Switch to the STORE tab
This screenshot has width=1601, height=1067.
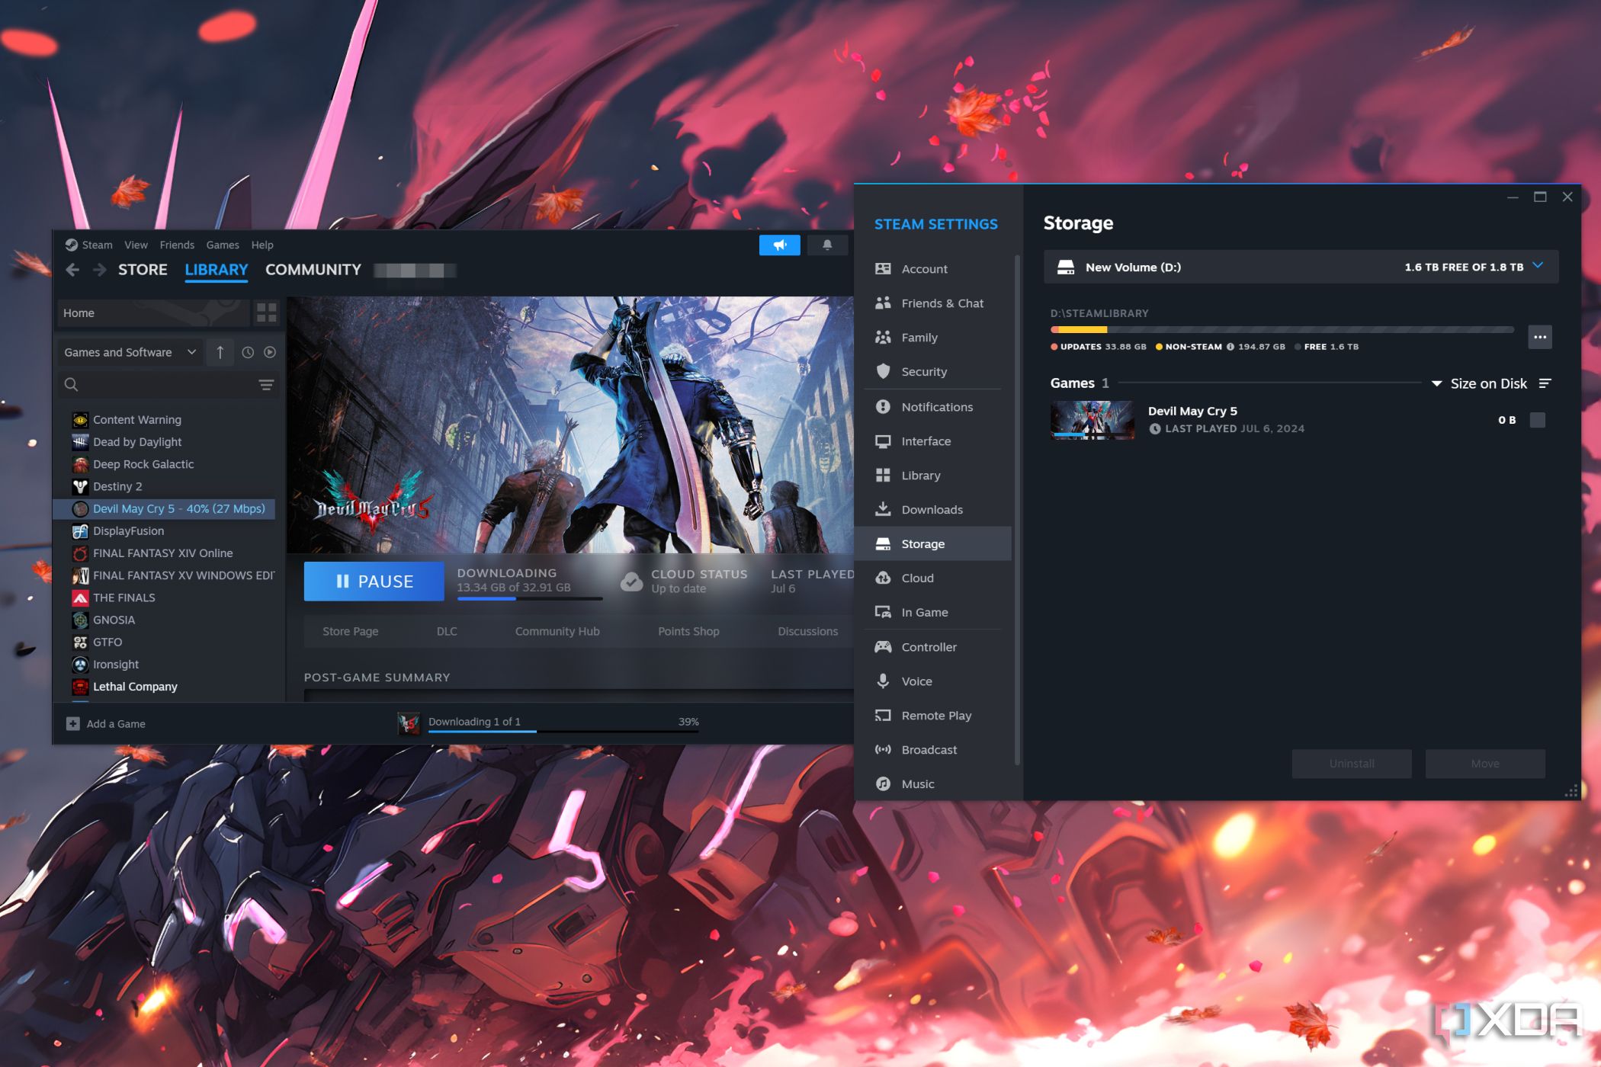(x=143, y=269)
